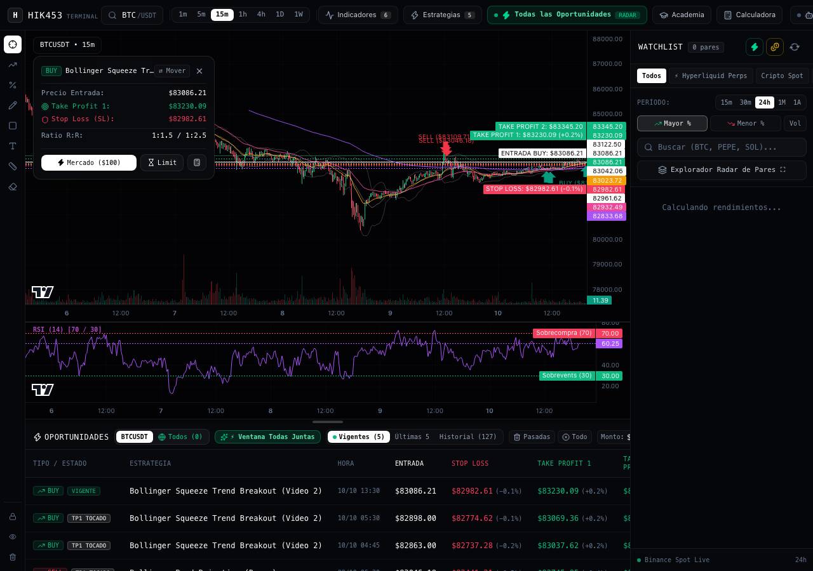The height and width of the screenshot is (571, 813).
Task: Set watchlist period to 30m
Action: 745,102
